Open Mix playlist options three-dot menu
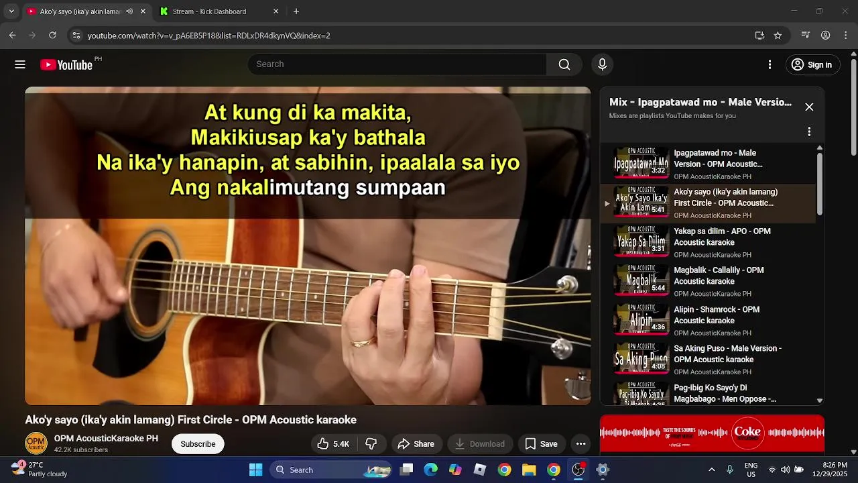The image size is (858, 483). 809,131
